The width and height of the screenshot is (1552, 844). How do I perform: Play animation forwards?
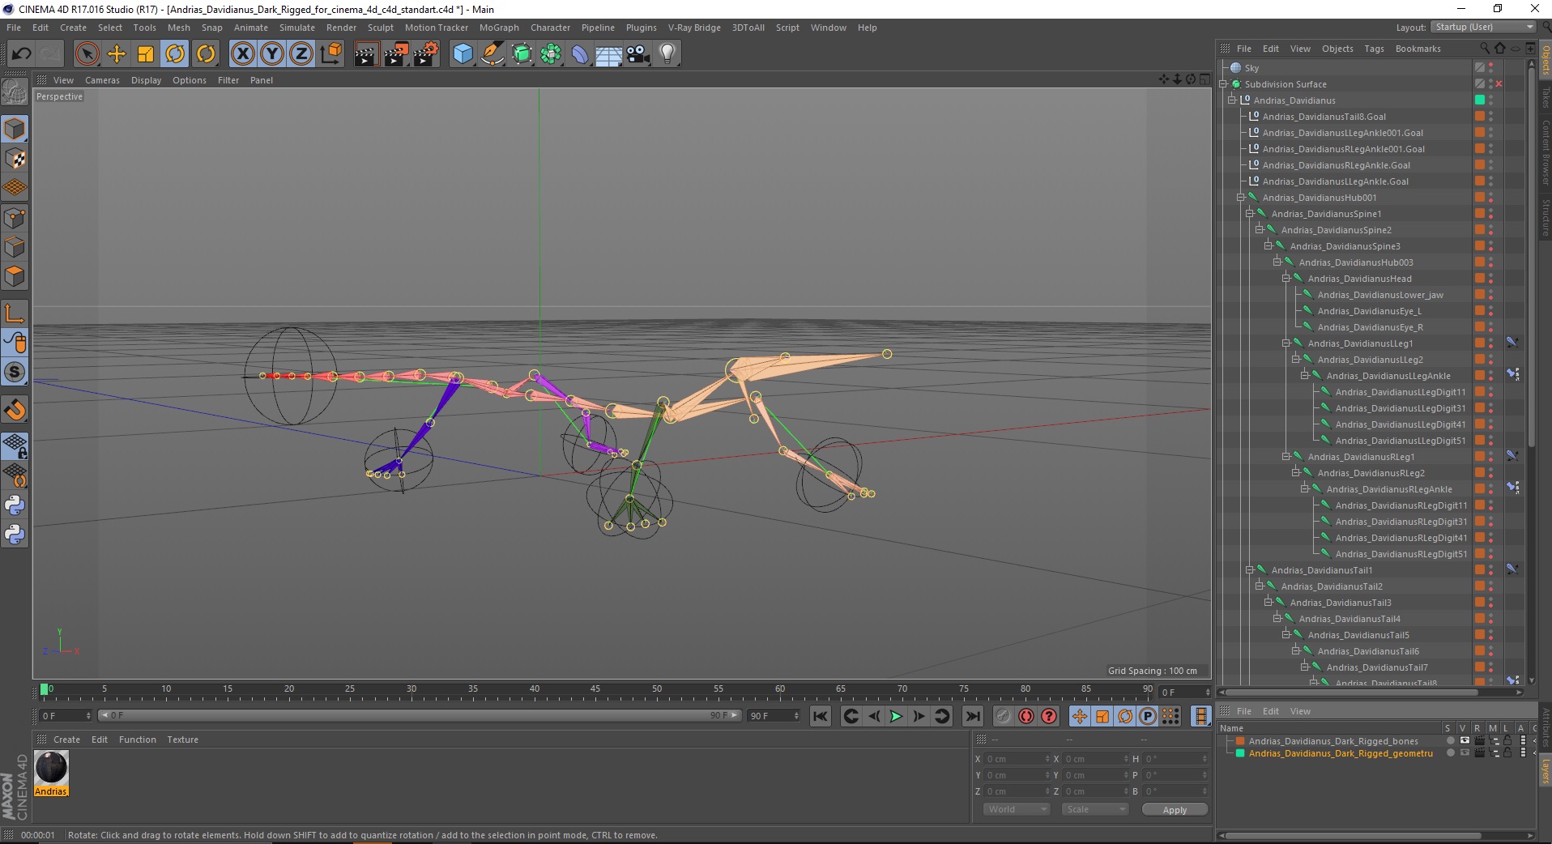[896, 716]
